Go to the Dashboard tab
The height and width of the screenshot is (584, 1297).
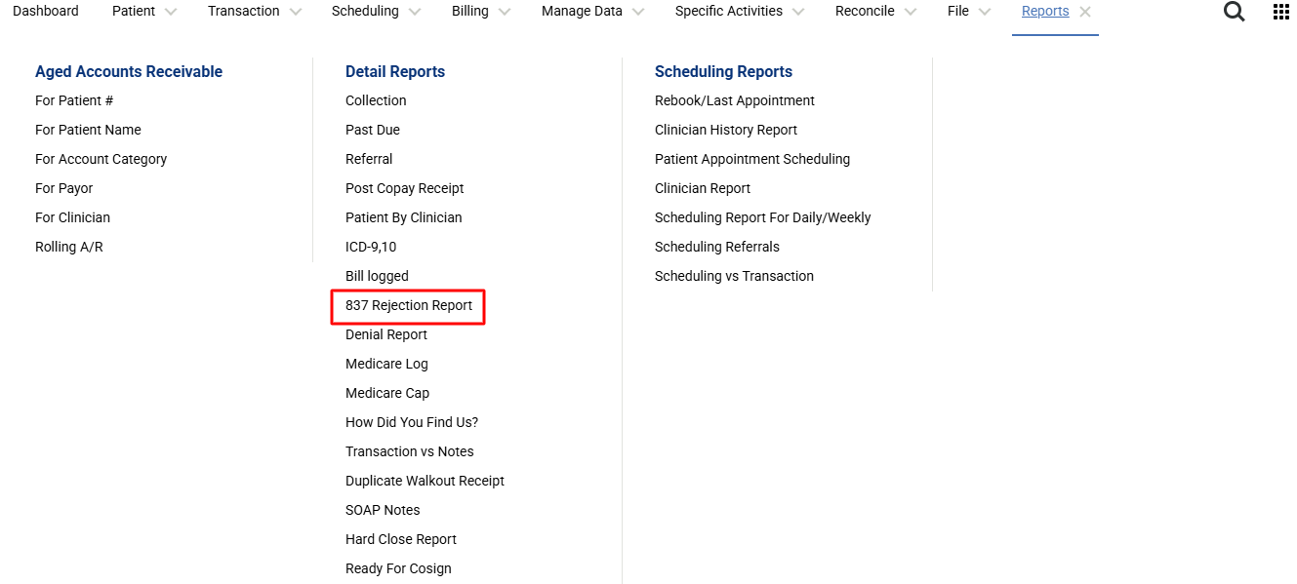[46, 12]
